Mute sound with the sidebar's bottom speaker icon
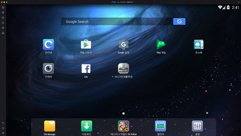Screen dimensions: 241x136 pyautogui.click(x=3, y=28)
